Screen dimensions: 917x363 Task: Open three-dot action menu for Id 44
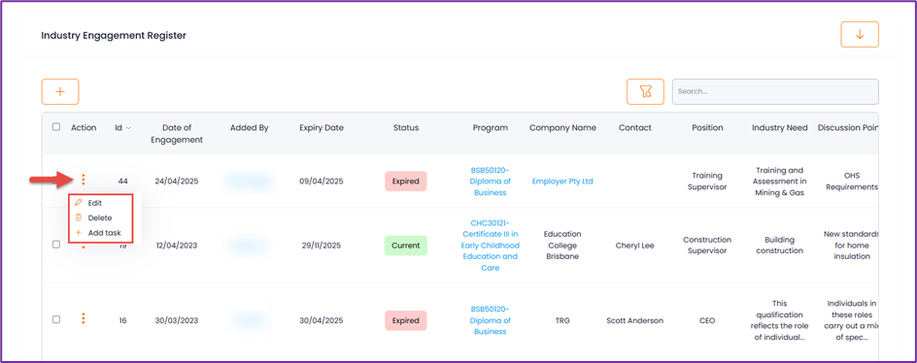84,180
